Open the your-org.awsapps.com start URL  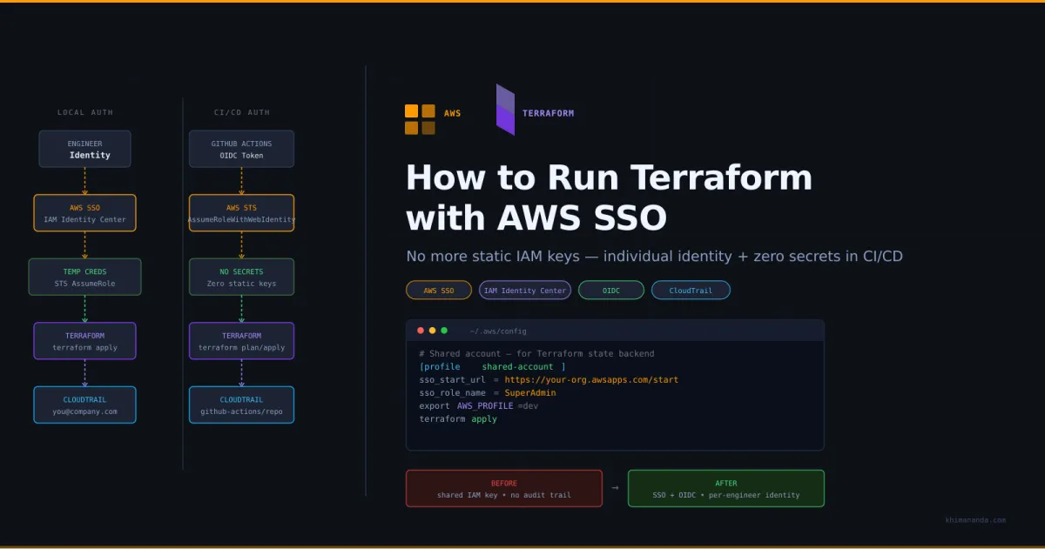592,379
